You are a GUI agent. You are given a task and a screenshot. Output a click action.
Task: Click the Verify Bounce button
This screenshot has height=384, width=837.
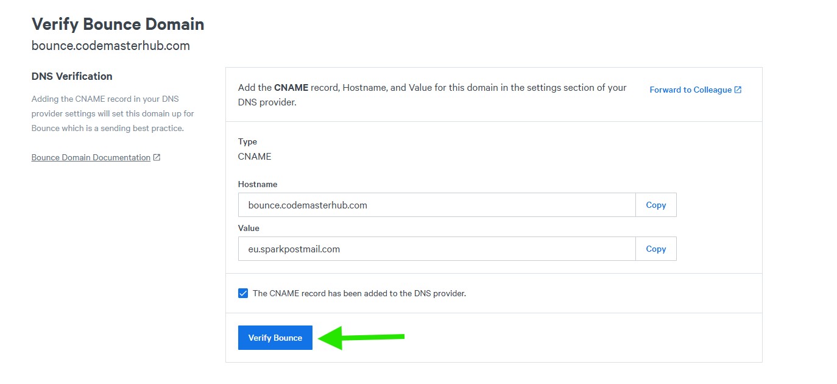(x=275, y=338)
